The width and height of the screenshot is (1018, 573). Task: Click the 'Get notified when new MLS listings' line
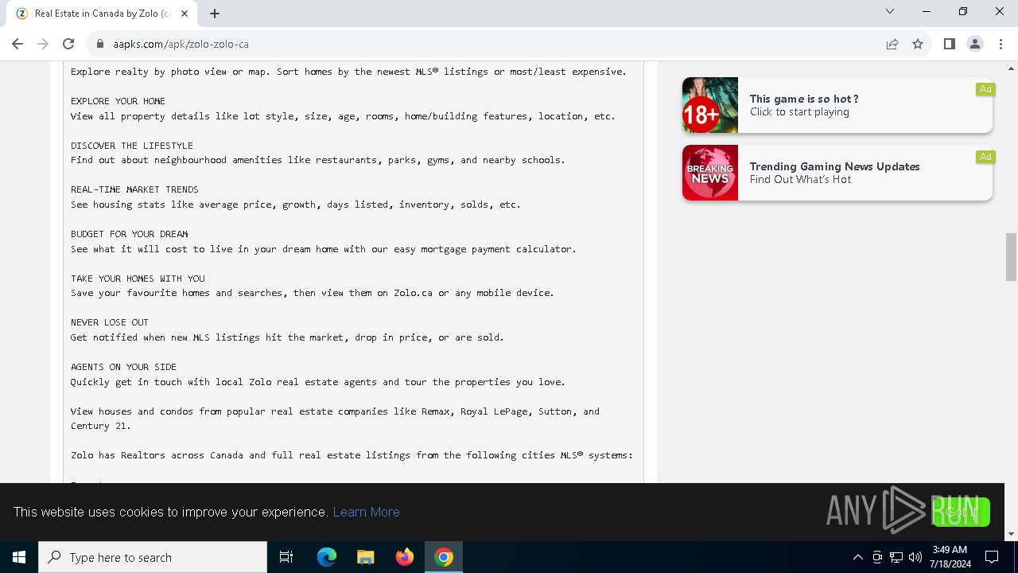click(x=287, y=337)
